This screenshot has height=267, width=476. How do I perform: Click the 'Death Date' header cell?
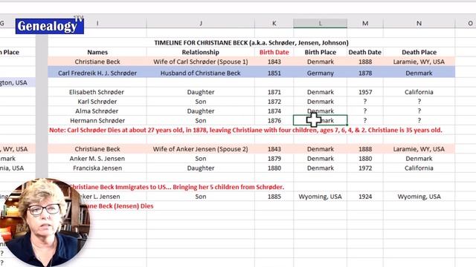click(x=365, y=52)
